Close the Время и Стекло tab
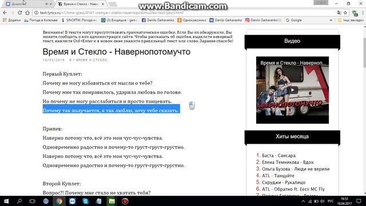 [x=103, y=4]
